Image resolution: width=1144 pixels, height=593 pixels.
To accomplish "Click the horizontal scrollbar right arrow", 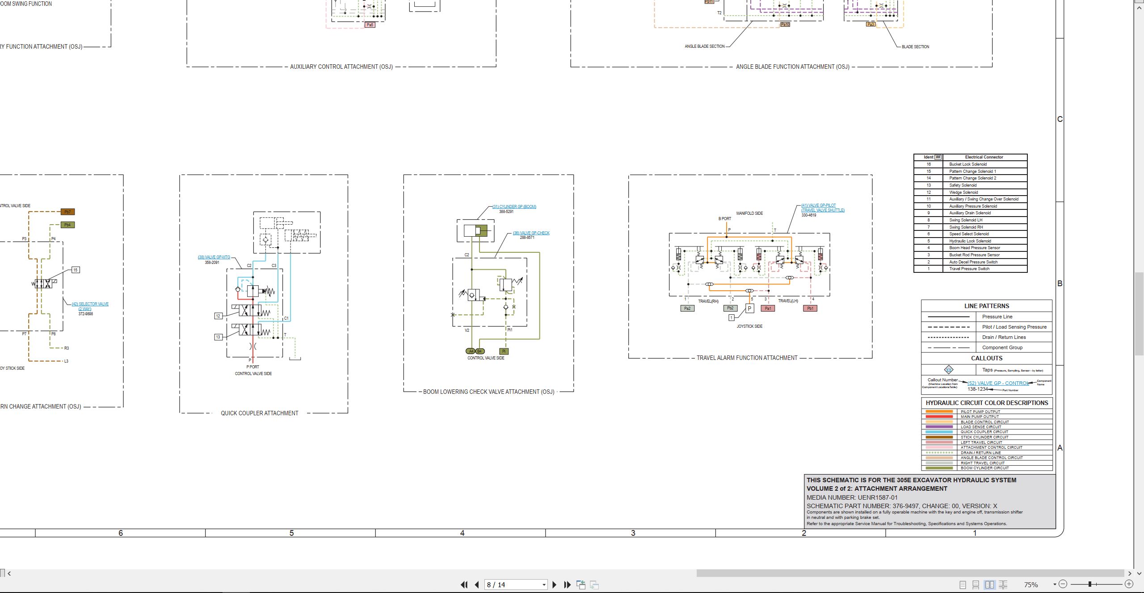I will click(x=1130, y=573).
